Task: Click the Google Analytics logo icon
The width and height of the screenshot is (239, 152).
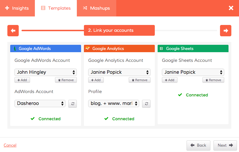Action: click(x=88, y=48)
